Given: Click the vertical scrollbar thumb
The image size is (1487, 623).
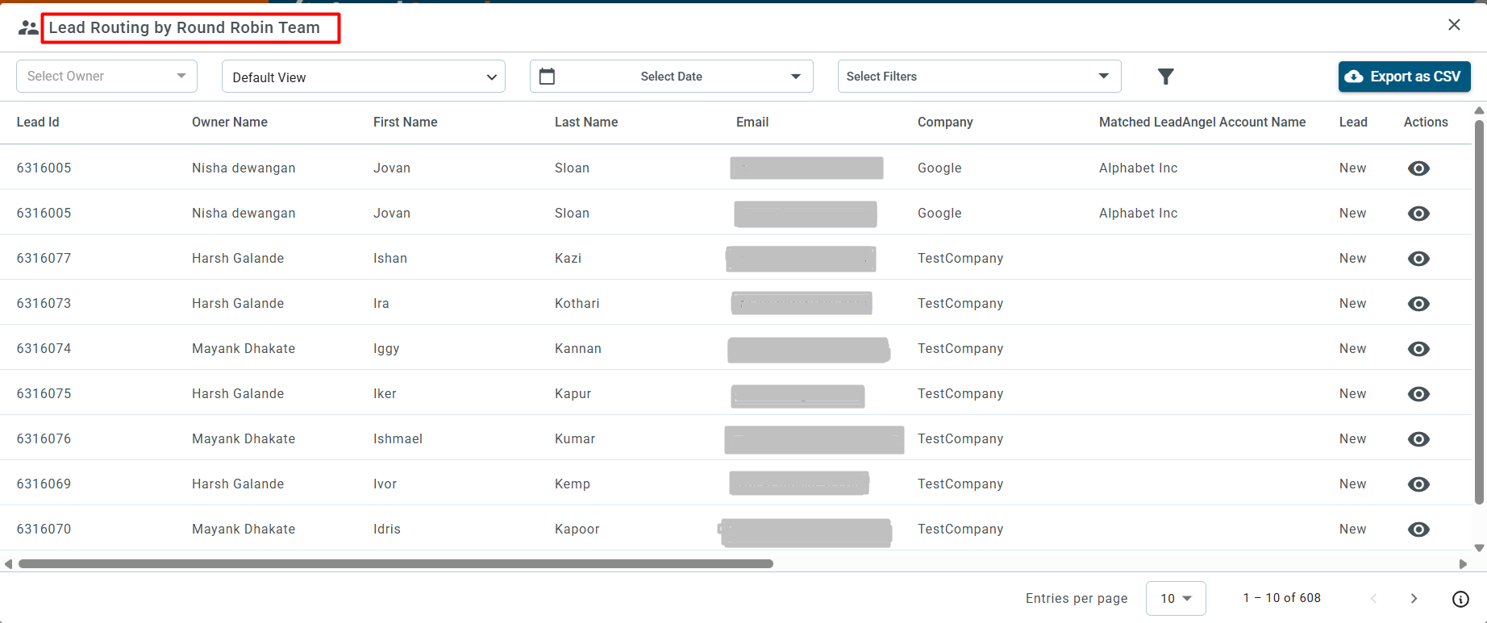Looking at the screenshot, I should pyautogui.click(x=1479, y=313).
